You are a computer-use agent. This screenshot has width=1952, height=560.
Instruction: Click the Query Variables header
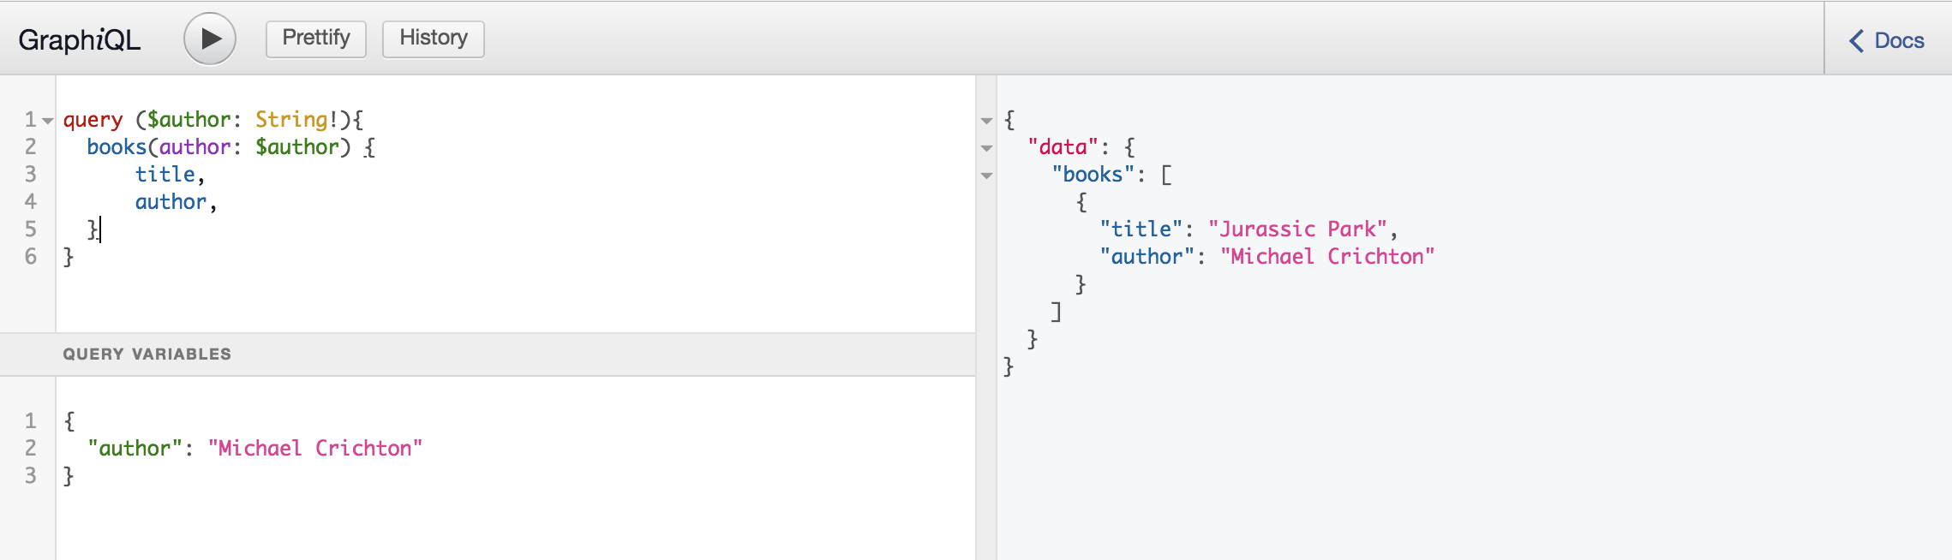pyautogui.click(x=147, y=354)
